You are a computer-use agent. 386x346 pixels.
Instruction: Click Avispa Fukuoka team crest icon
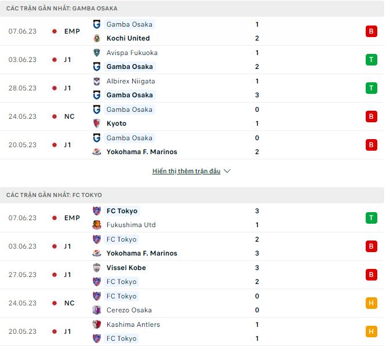click(x=97, y=53)
